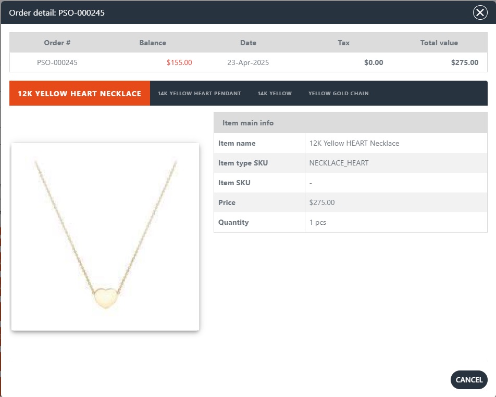Screen dimensions: 496x397
Task: Click the 12K Yellow HEART Necklace item name value
Action: [354, 143]
